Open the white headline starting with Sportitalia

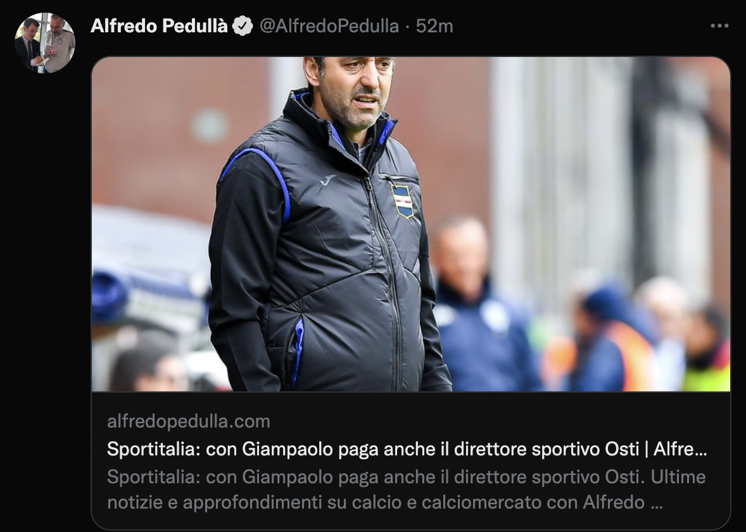click(407, 449)
